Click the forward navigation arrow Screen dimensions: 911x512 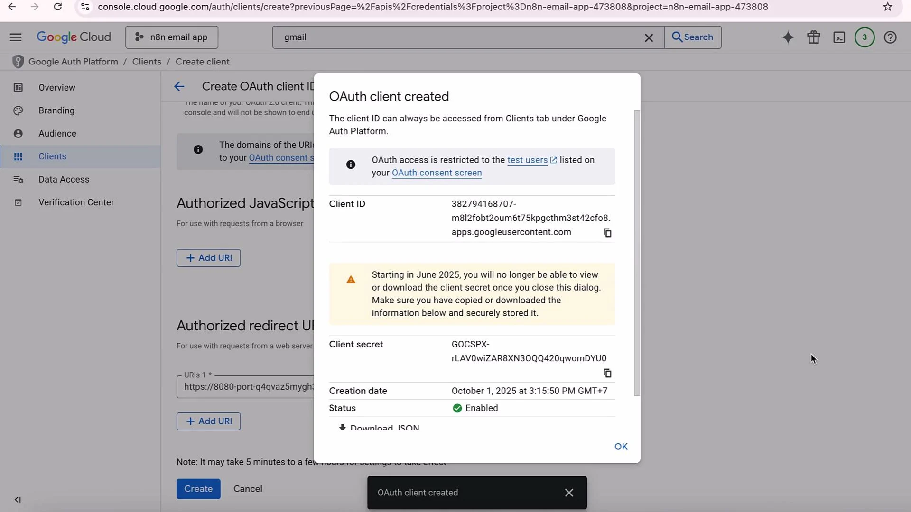pos(34,7)
